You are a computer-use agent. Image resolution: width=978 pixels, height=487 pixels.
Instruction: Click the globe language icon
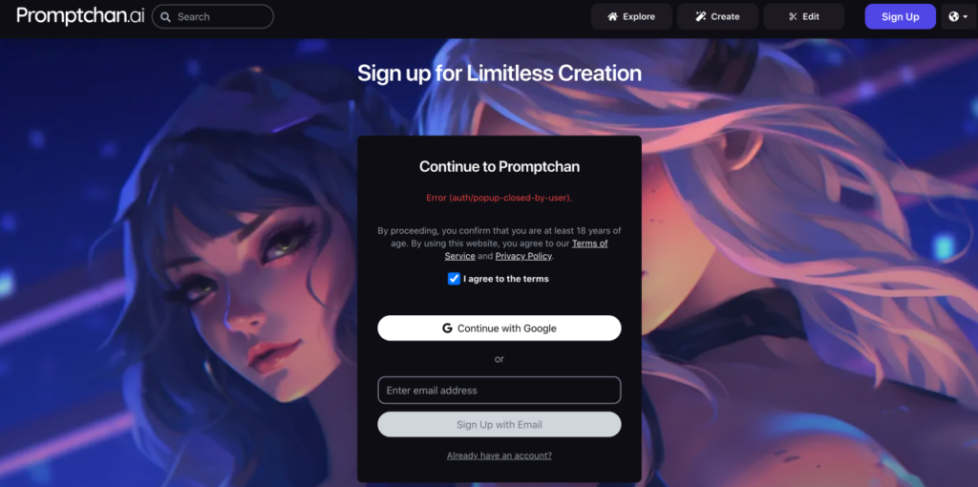pos(954,17)
